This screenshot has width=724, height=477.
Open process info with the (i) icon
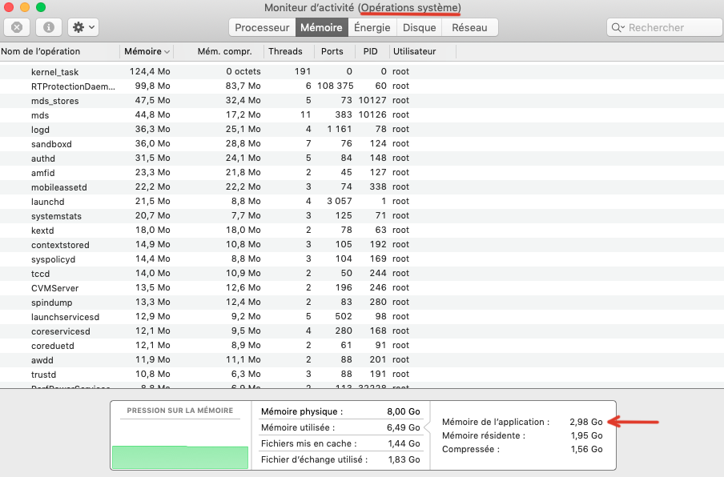click(x=49, y=27)
